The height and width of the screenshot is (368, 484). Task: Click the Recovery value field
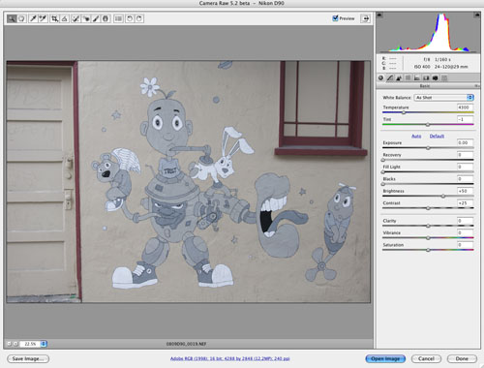click(465, 155)
